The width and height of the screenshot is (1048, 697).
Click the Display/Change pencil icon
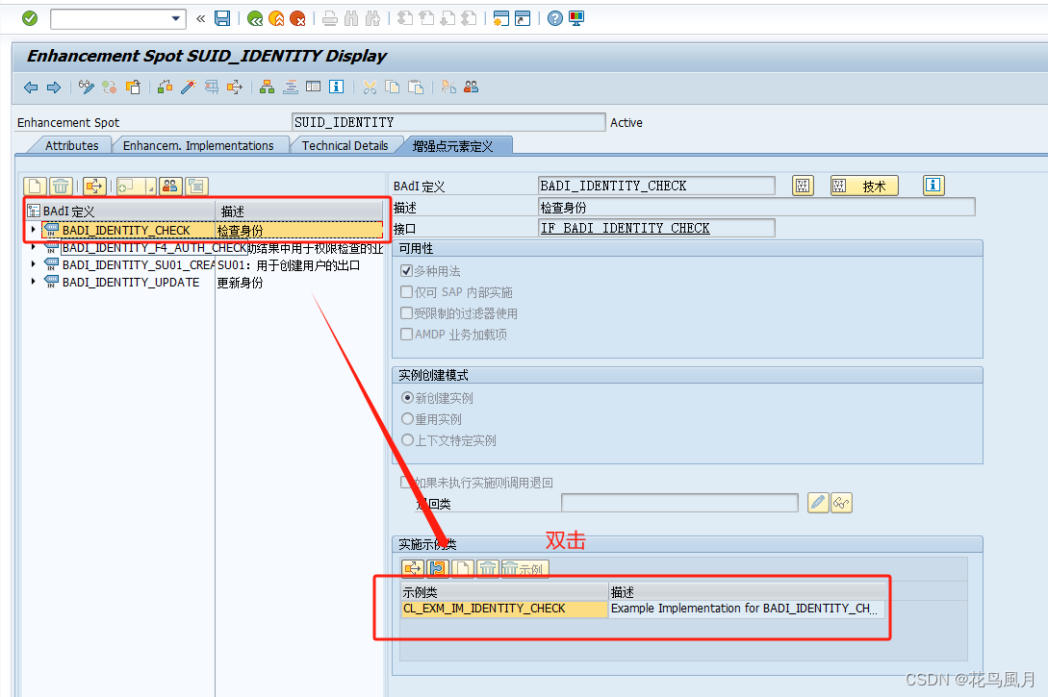click(x=86, y=87)
